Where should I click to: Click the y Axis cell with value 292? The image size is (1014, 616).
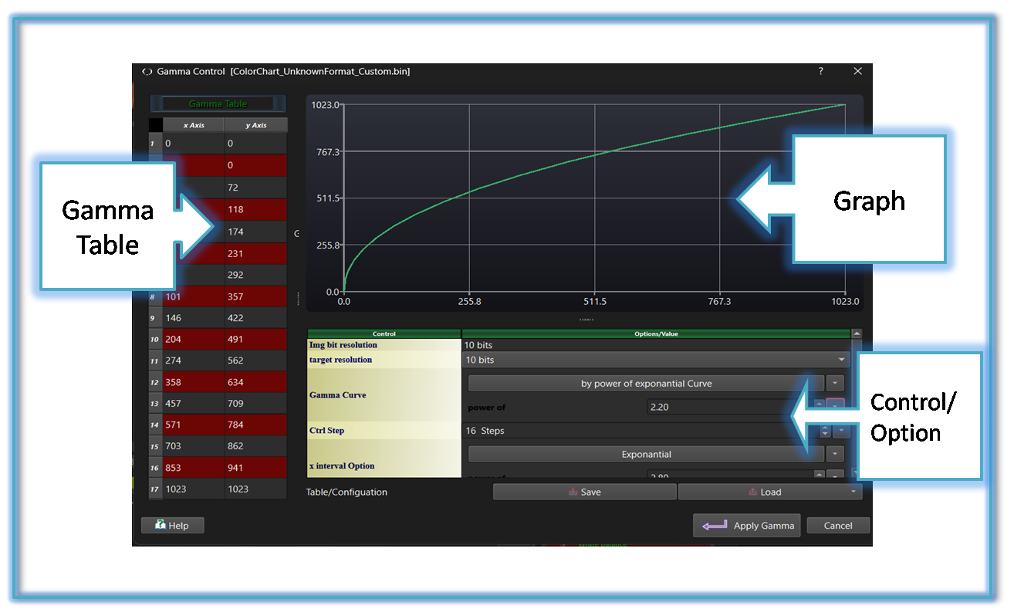point(256,275)
